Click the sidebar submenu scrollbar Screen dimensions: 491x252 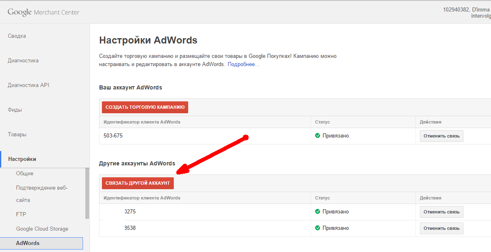tap(88, 193)
